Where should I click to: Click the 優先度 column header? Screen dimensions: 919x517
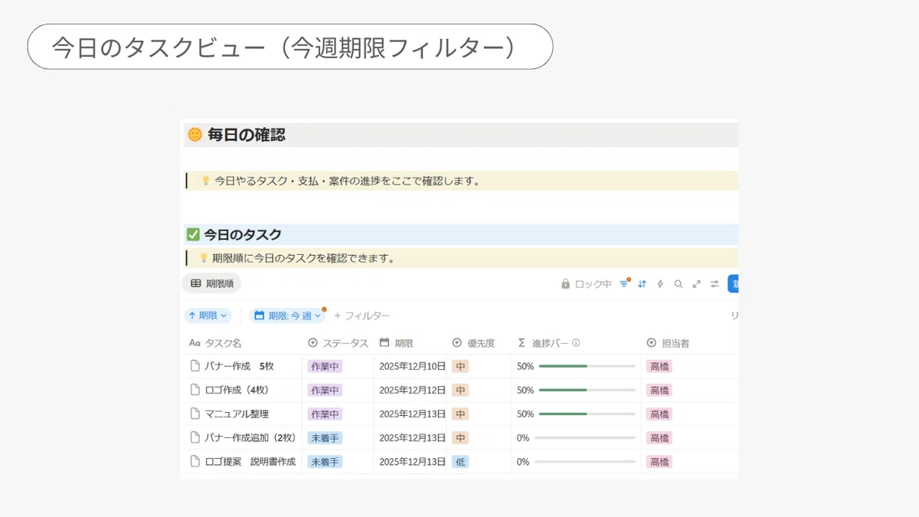click(x=473, y=343)
